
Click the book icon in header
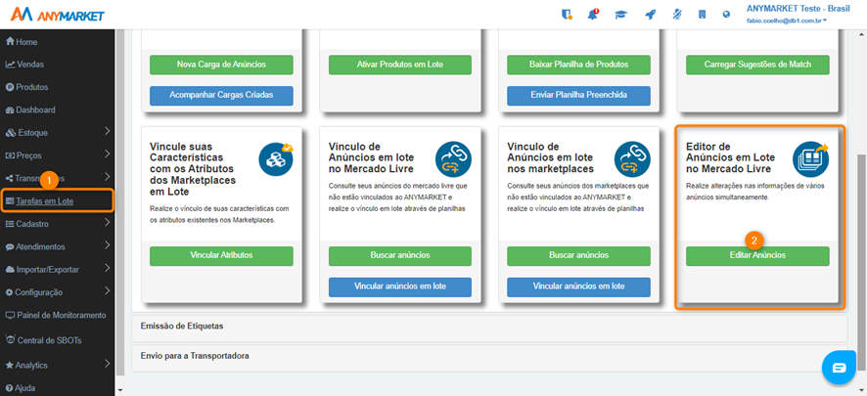pos(703,15)
